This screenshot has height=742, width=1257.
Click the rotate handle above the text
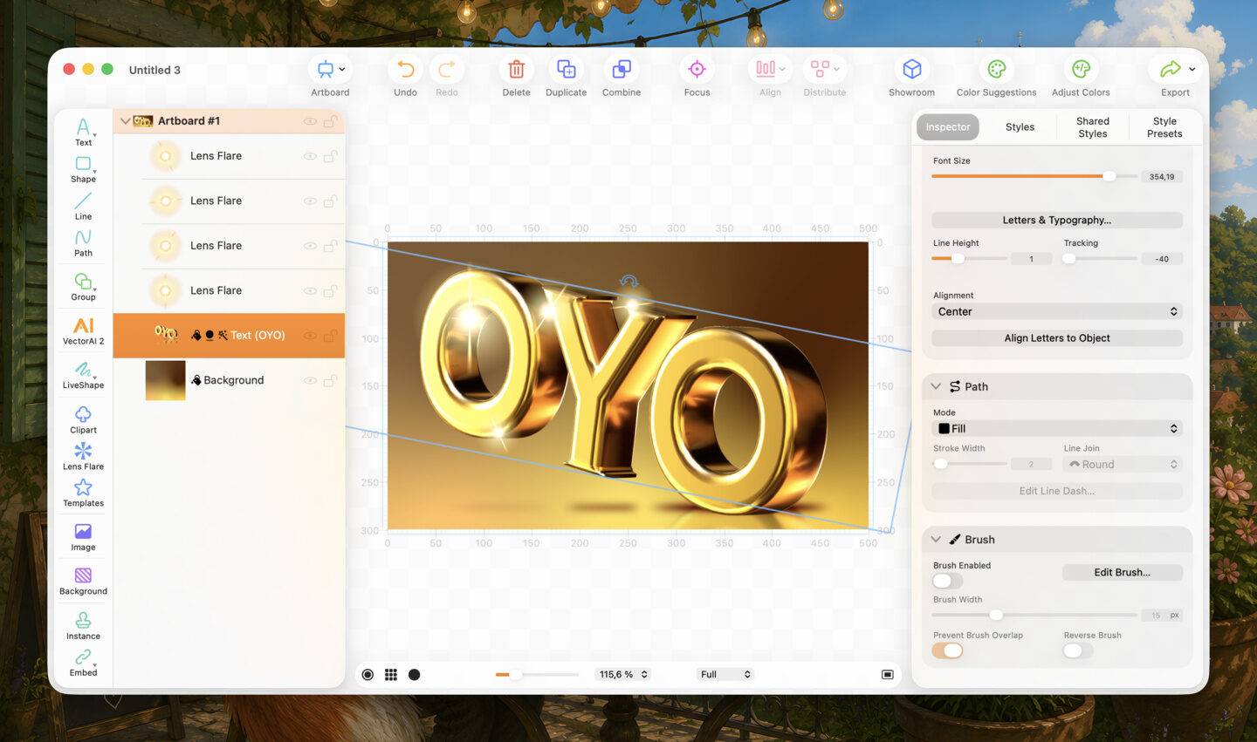tap(628, 281)
